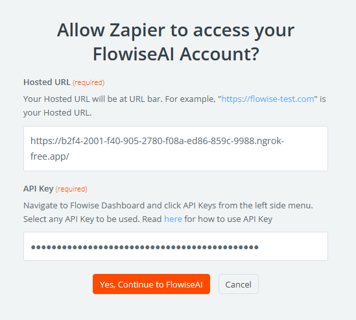Focus the Hosted URL input field

pos(176,149)
